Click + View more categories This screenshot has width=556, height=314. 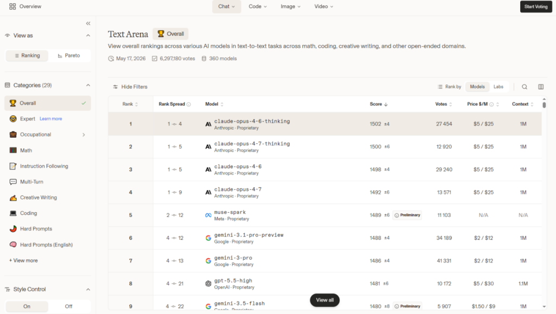[23, 260]
